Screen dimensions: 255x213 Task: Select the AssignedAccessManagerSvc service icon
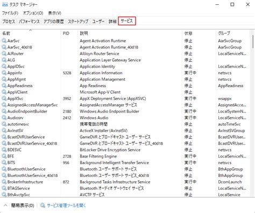tap(4, 105)
